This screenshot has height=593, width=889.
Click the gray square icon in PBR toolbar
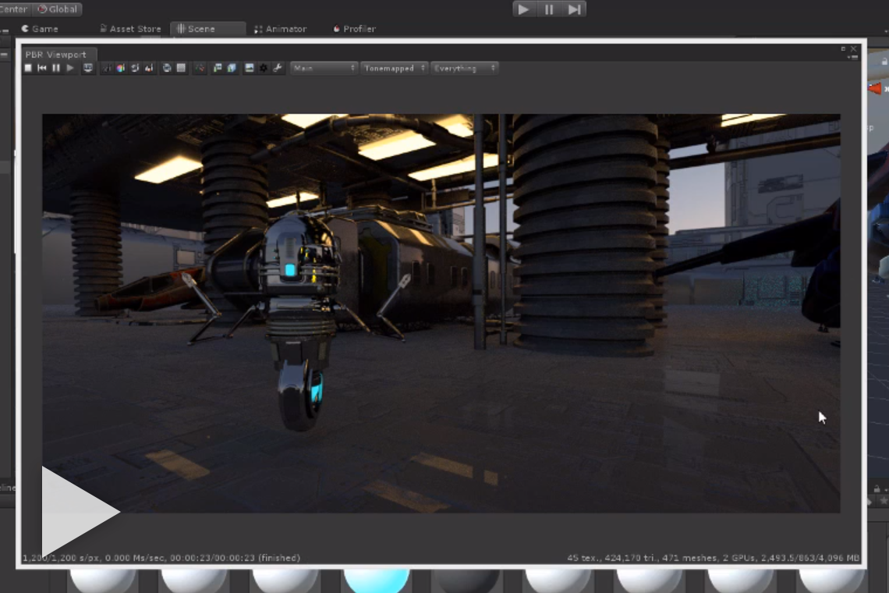coord(182,68)
